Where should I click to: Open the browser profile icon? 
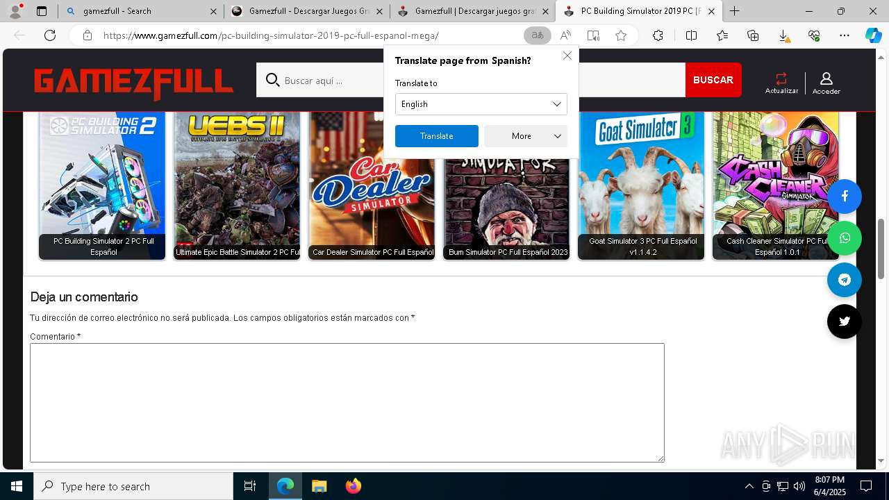15,10
